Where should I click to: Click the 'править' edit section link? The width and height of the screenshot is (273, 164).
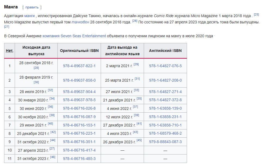32,7
